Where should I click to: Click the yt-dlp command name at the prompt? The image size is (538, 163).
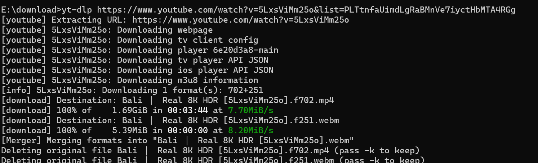click(x=77, y=10)
